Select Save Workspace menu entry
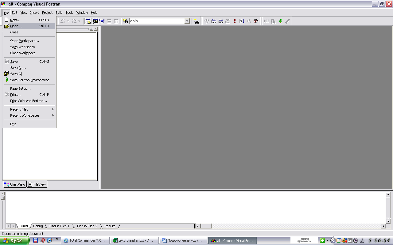Viewport: 393px width, 245px height. (29, 47)
